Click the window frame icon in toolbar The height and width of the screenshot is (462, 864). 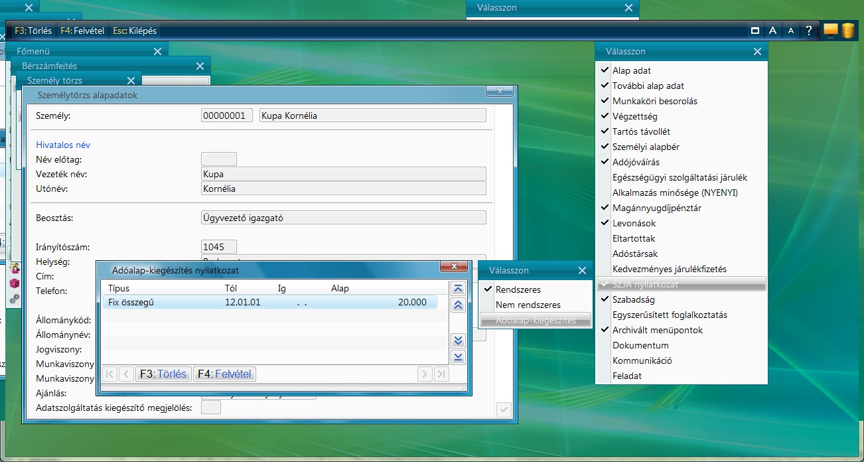755,31
